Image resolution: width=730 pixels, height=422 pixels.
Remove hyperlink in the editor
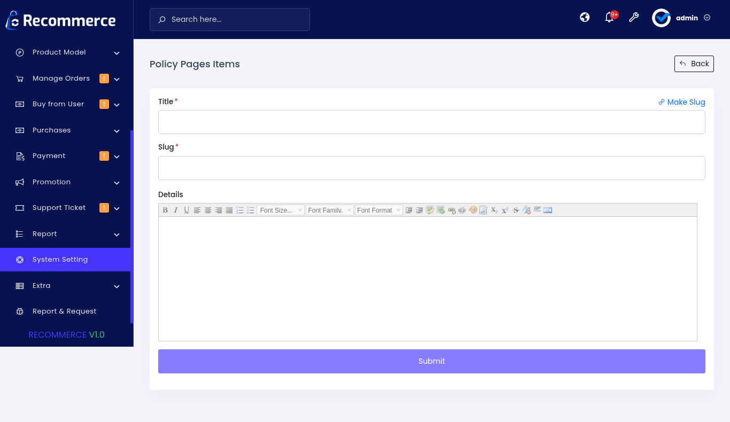pos(462,210)
